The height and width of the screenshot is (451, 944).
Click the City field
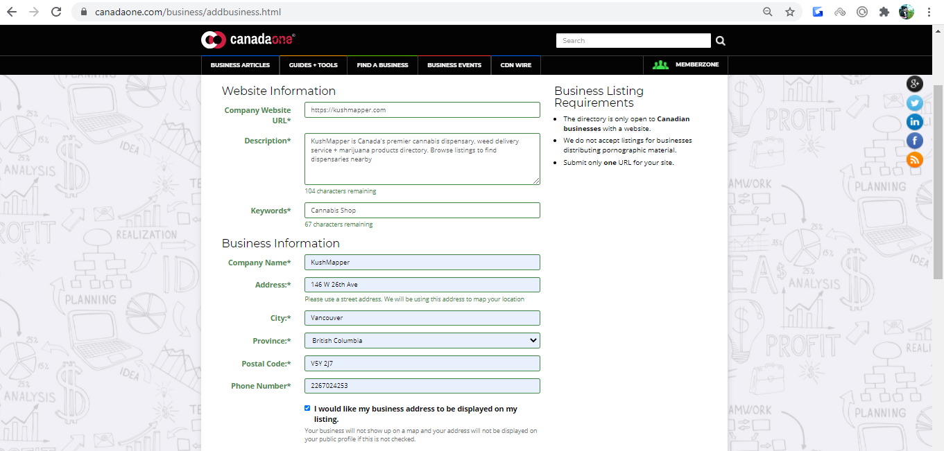[x=422, y=318]
